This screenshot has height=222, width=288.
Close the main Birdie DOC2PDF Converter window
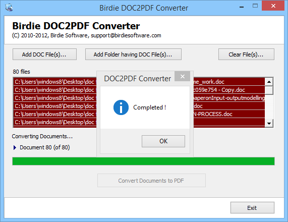(x=273, y=6)
